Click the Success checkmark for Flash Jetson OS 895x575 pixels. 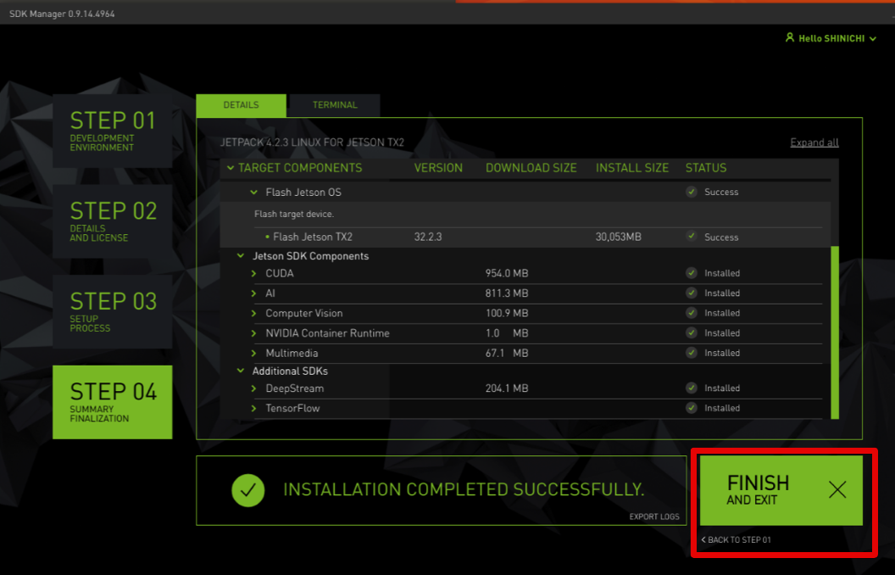click(x=691, y=191)
